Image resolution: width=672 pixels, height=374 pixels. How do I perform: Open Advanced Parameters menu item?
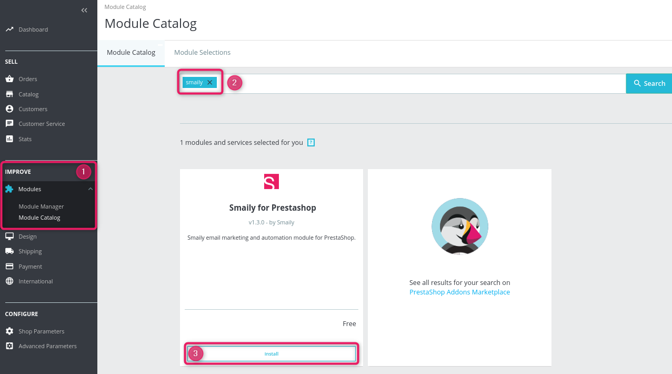pos(48,346)
